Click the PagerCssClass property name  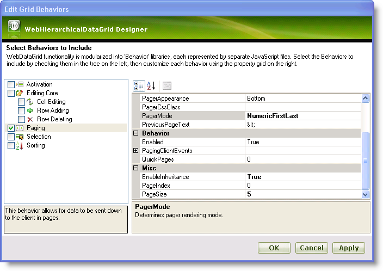click(161, 107)
